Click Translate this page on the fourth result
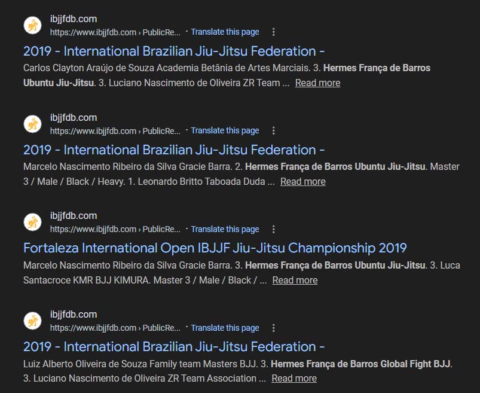The width and height of the screenshot is (480, 393). (x=225, y=328)
